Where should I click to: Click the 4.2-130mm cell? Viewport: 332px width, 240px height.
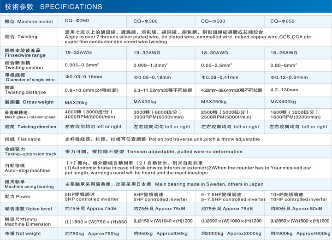click(284, 90)
